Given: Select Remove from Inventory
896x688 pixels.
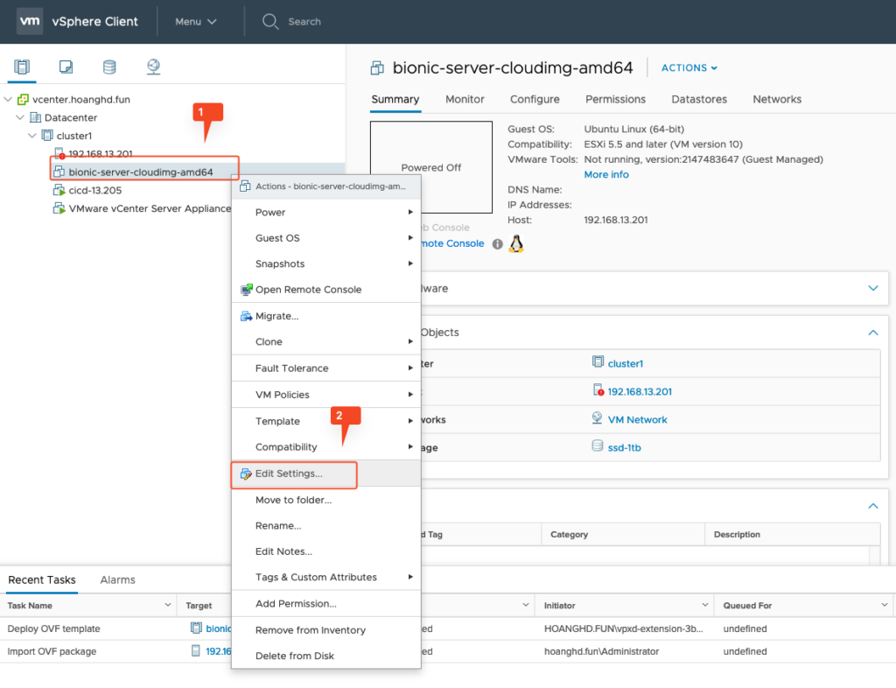Looking at the screenshot, I should tap(326, 630).
